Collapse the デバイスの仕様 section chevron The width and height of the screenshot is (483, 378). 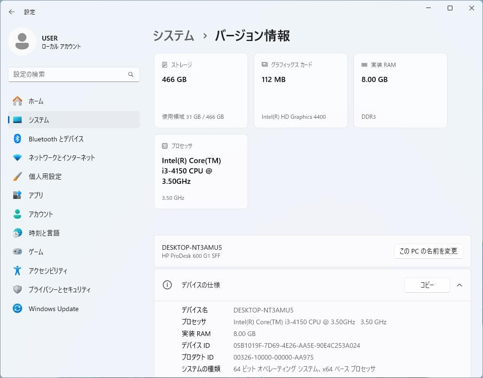click(x=459, y=285)
